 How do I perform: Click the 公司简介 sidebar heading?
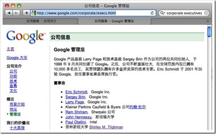[14, 66]
